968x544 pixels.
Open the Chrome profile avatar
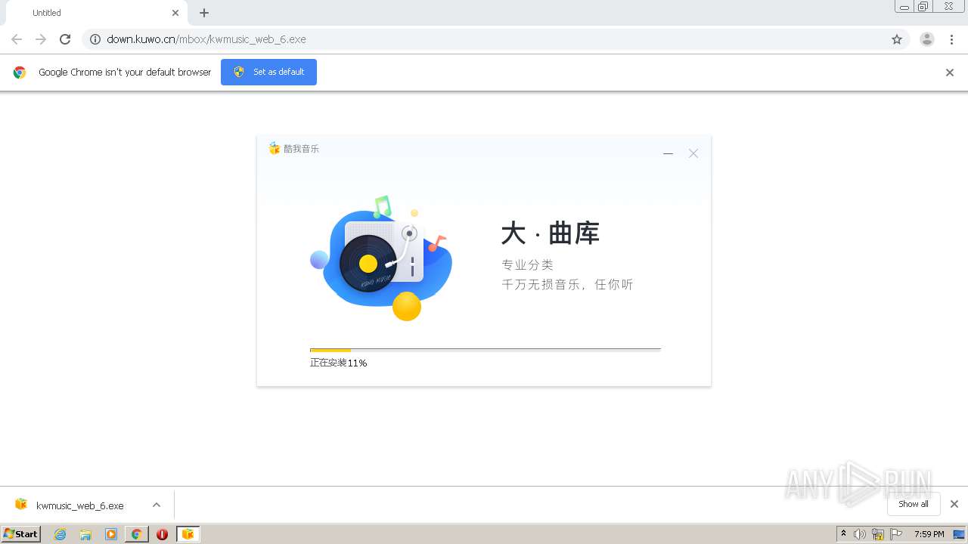pyautogui.click(x=927, y=39)
